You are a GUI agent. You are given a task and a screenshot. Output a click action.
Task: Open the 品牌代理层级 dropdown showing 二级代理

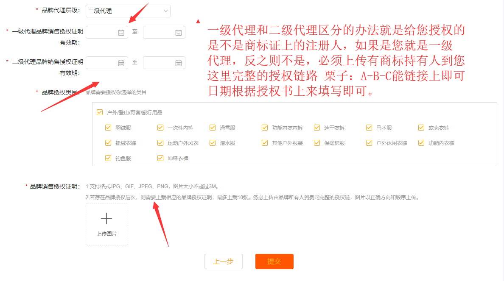[x=128, y=11]
